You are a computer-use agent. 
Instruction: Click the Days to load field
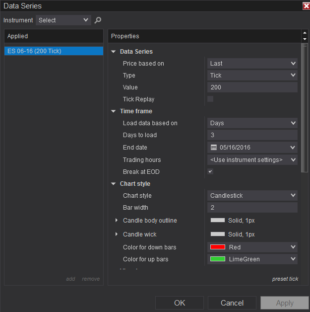(252, 135)
